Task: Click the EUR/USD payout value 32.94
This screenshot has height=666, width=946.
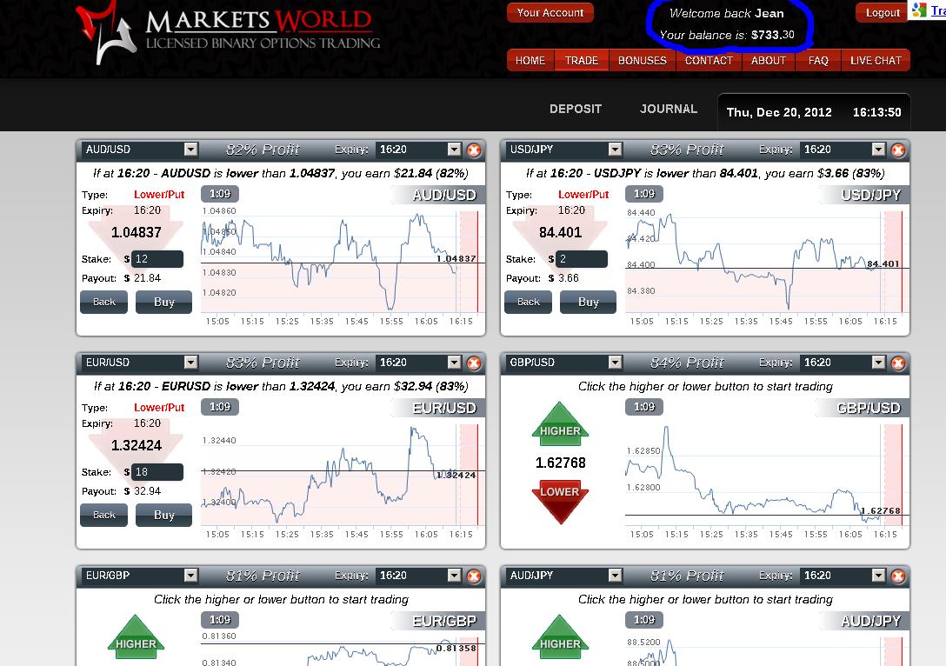Action: [x=147, y=491]
